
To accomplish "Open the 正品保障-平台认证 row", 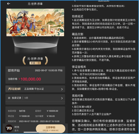I will tap(35, 89).
